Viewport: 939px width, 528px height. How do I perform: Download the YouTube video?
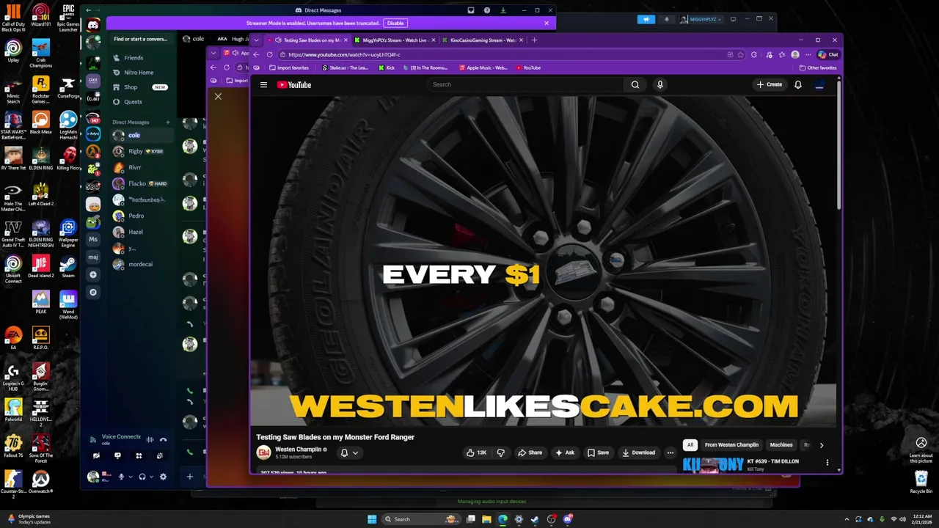coord(638,452)
